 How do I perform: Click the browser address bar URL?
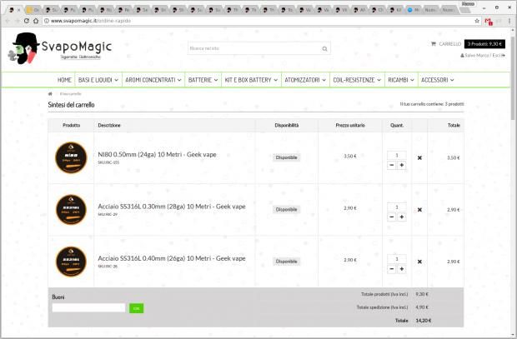[91, 21]
